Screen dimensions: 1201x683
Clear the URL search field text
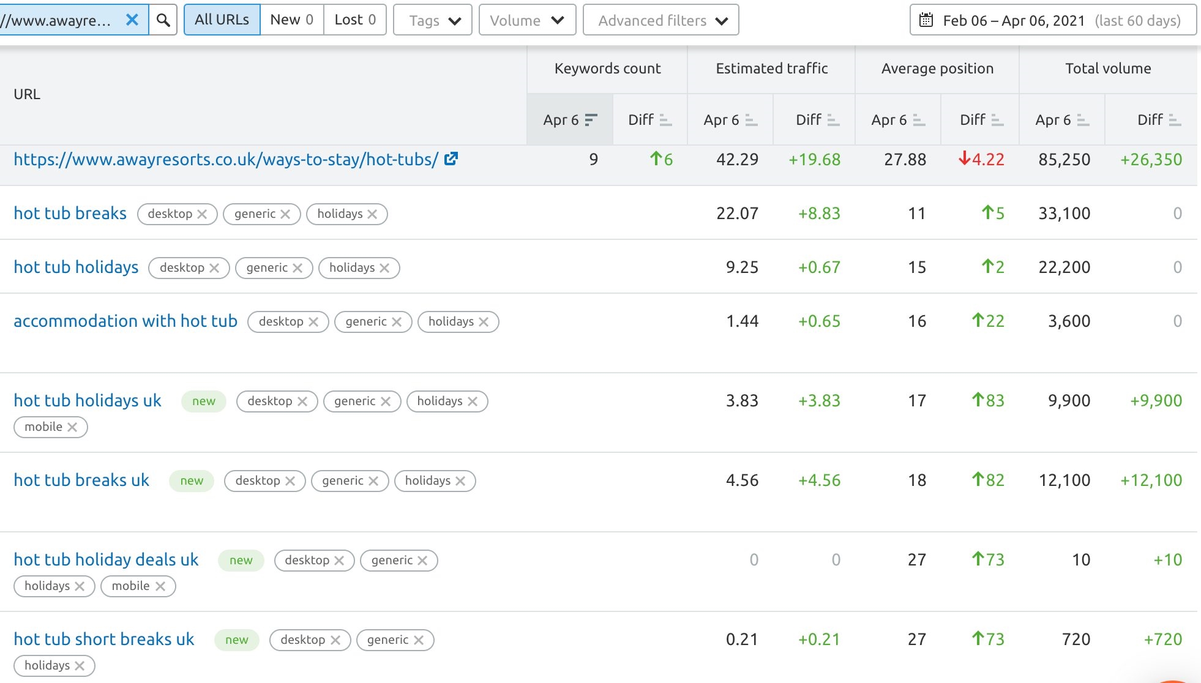click(132, 20)
